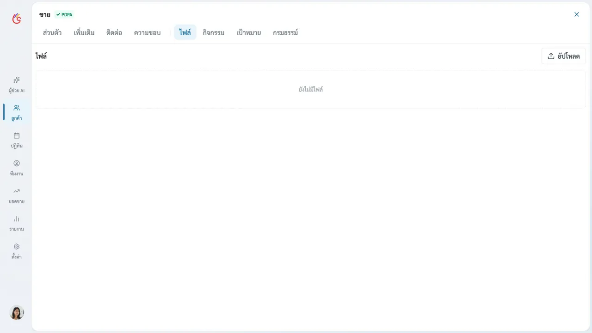Open the เป้าหมาย tab

coord(249,32)
